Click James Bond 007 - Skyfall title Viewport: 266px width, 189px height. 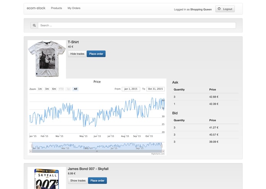pyautogui.click(x=88, y=169)
